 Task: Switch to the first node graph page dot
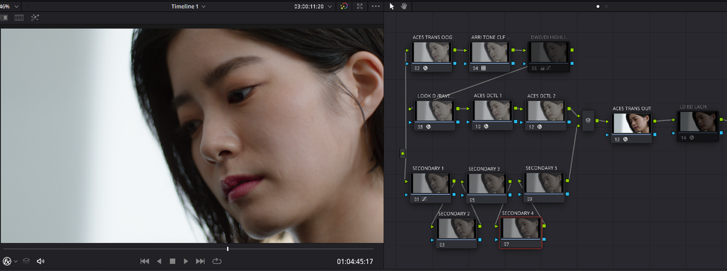(598, 6)
